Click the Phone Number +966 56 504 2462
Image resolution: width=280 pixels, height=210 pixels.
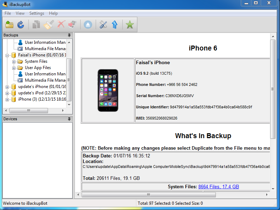point(166,84)
